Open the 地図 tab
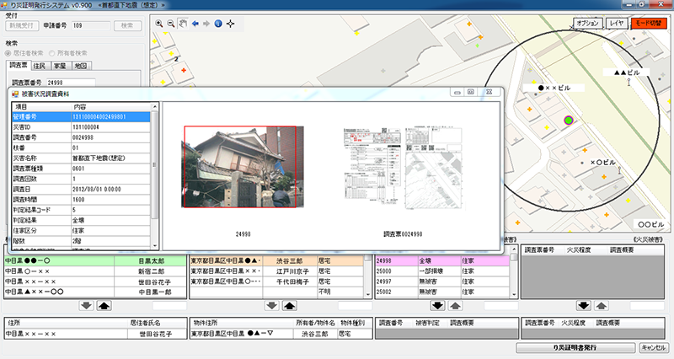This screenshot has height=359, width=674. click(80, 66)
